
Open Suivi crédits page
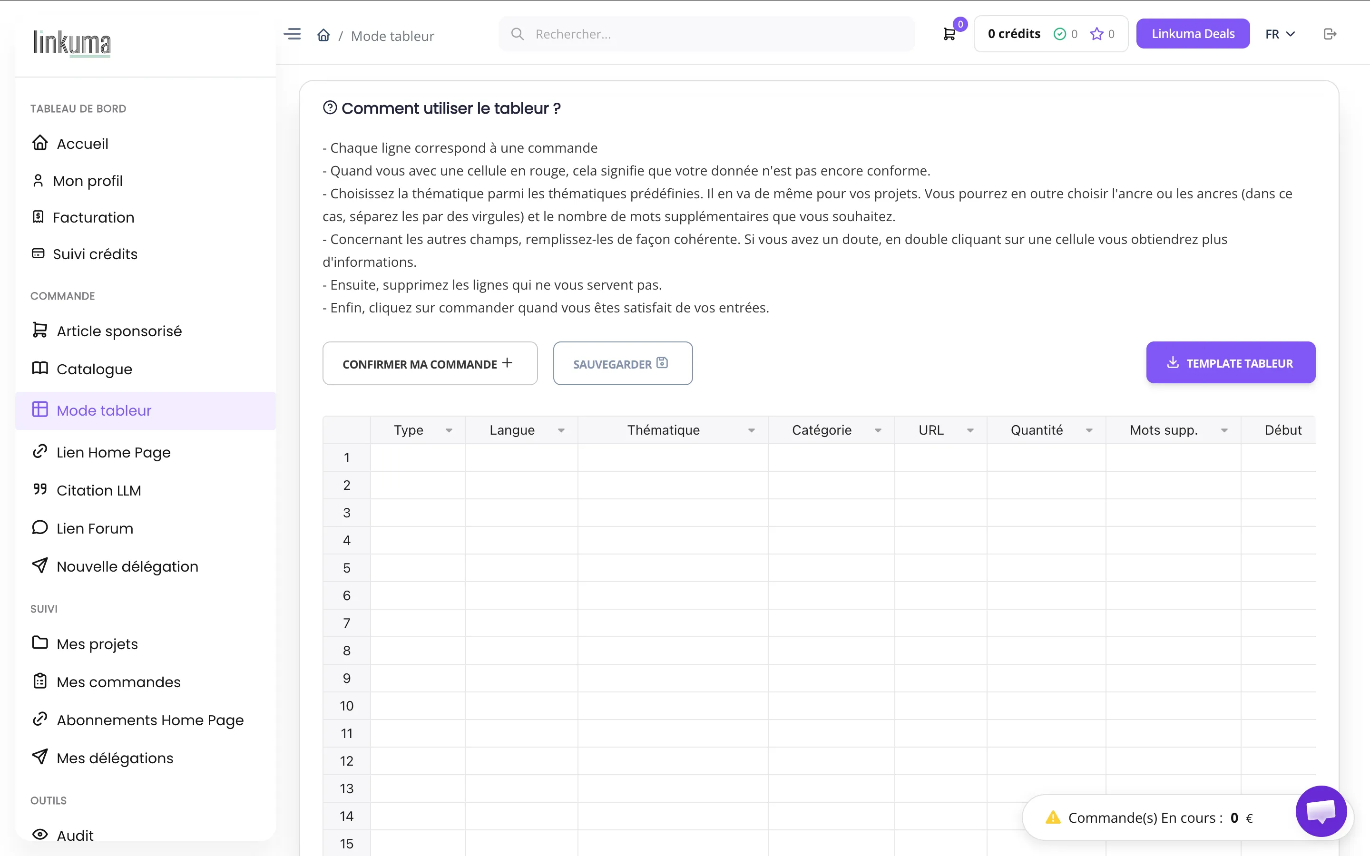146,253
